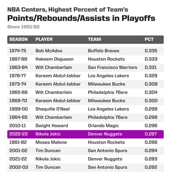Select the 2021-22 Nikola Jokic row
Viewport: 171px width, 179px height.
(x=85, y=159)
